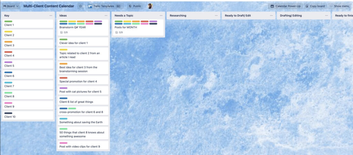Open Post with cat pictures card
Viewport: 353px width, 155px height.
click(x=83, y=90)
